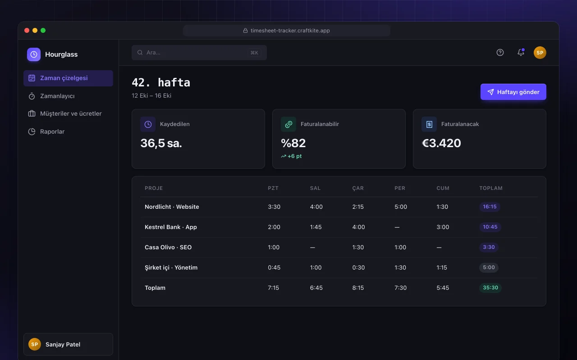Open the help question mark icon
577x360 pixels.
[500, 52]
